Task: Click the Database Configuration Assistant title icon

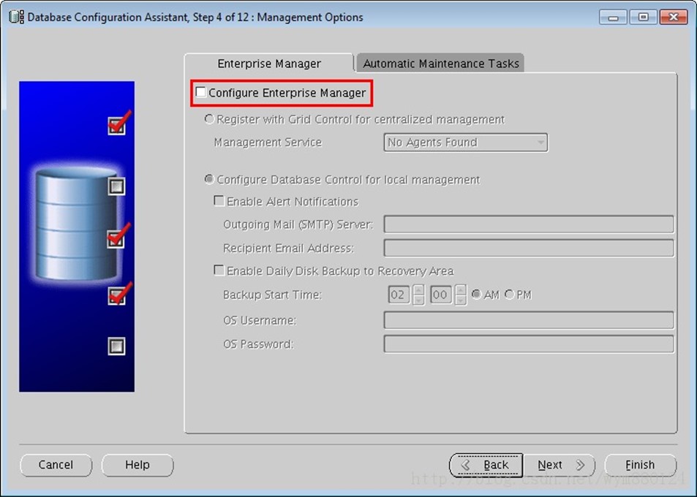Action: pyautogui.click(x=16, y=17)
